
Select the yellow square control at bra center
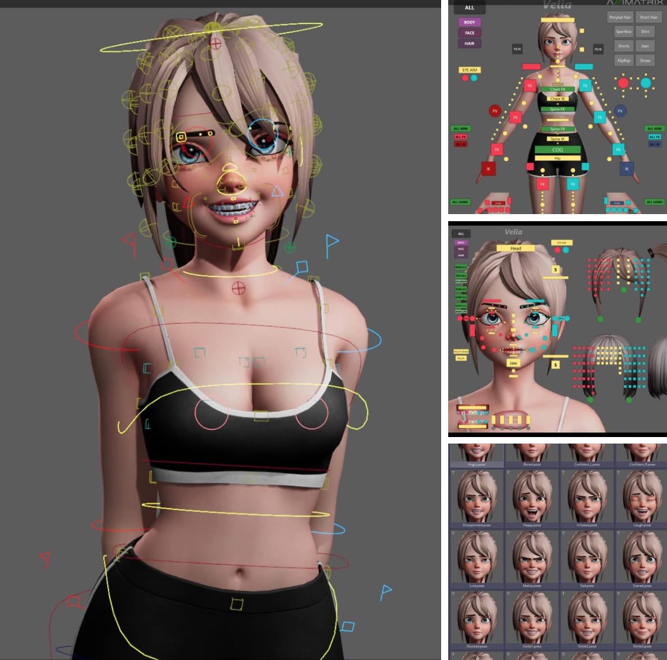click(261, 416)
